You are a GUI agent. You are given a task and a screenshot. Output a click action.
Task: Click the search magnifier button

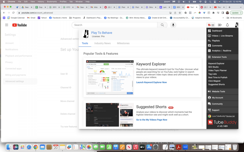(163, 25)
